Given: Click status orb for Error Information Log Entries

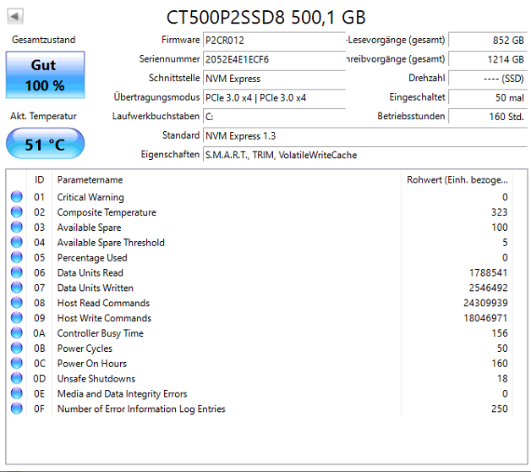Looking at the screenshot, I should 17,409.
